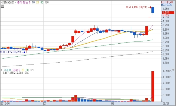
Task: Toggle the 120-day price moving average label
Action: tap(47, 2)
